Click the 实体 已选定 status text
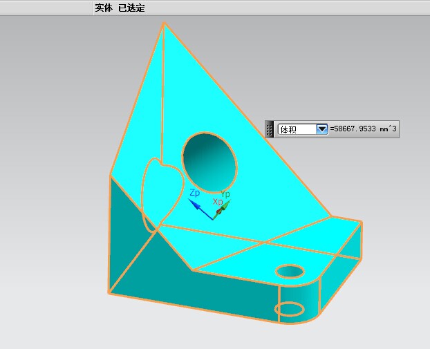Screen dimensions: 430x349 pyautogui.click(x=120, y=8)
